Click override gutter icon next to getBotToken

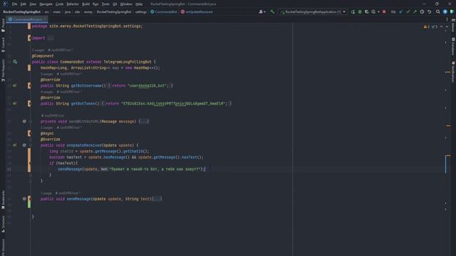[x=14, y=103]
